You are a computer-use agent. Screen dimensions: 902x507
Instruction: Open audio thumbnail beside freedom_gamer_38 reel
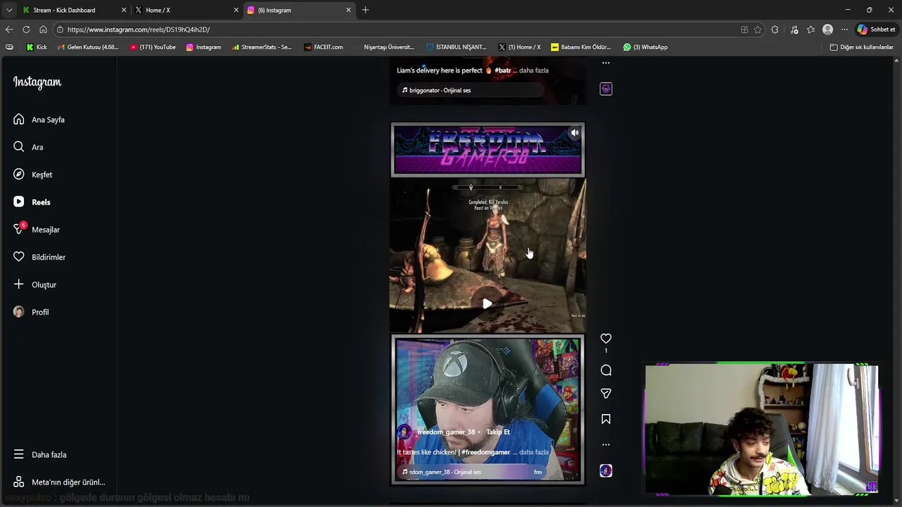click(x=606, y=470)
